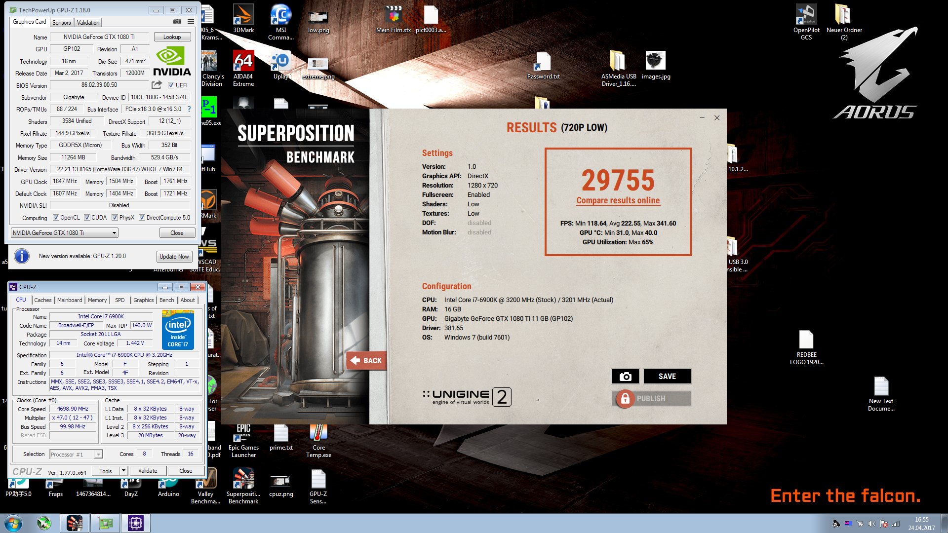Toggle the UEFI checkbox

tap(171, 85)
